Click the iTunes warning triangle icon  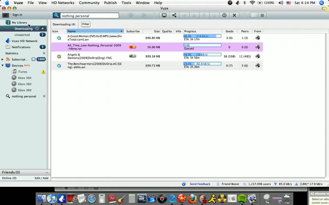pos(43,72)
